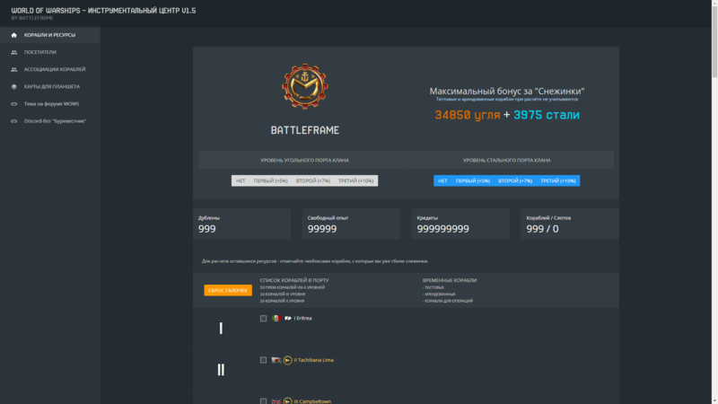Image resolution: width=718 pixels, height=404 pixels.
Task: Tick the checkbox for I Eritrea
Action: pyautogui.click(x=263, y=319)
